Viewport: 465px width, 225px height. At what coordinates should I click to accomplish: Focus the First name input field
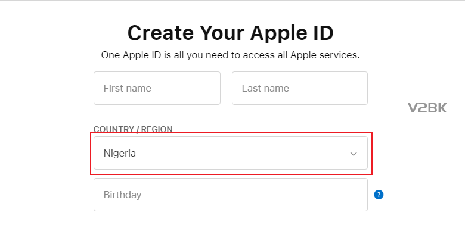pos(157,88)
